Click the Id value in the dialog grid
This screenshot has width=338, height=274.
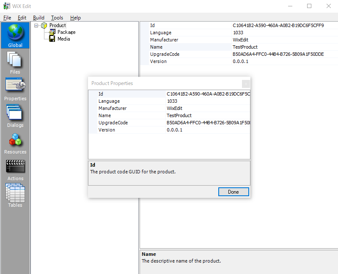[208, 94]
